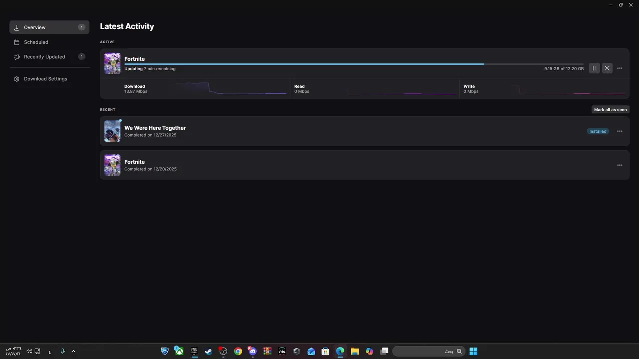The image size is (639, 359).
Task: Open Copilot from the taskbar
Action: click(x=369, y=351)
